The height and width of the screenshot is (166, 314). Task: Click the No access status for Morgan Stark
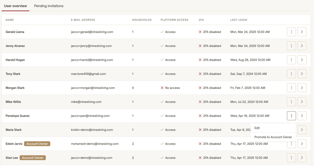pos(170,88)
